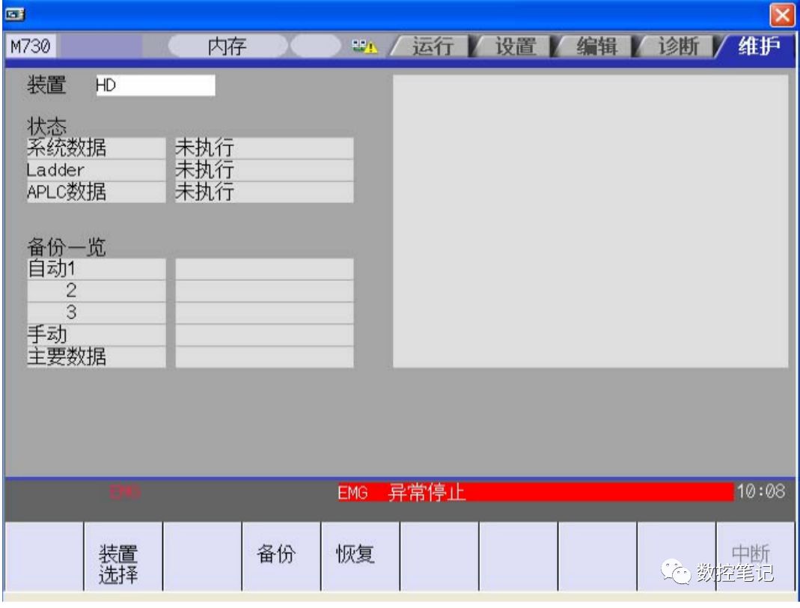Click the red EMG 异常停止 alarm bar

pos(534,492)
